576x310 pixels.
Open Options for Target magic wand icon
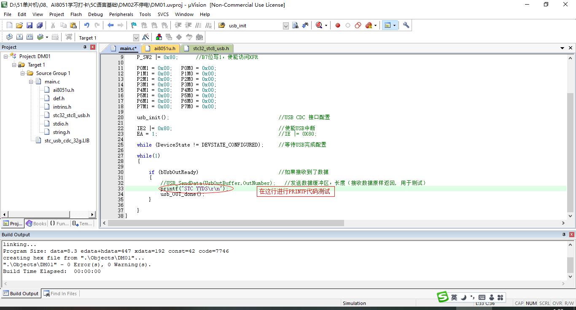coord(145,37)
